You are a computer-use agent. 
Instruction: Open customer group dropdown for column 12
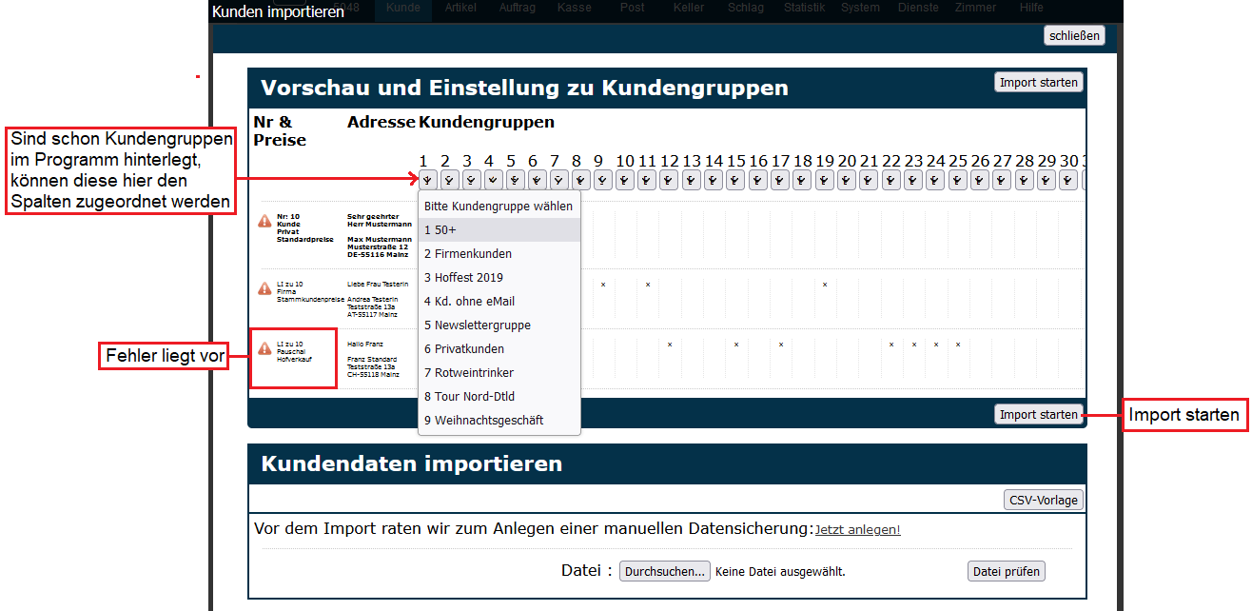(x=669, y=179)
